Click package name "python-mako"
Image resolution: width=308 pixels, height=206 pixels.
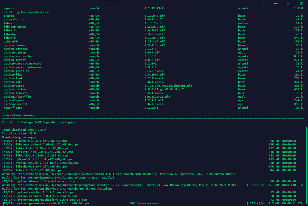[x=13, y=82]
